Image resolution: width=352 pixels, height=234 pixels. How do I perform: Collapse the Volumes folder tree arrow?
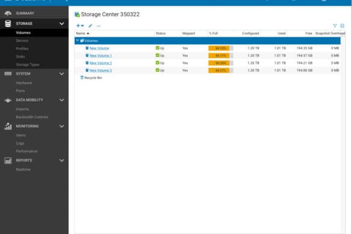78,40
